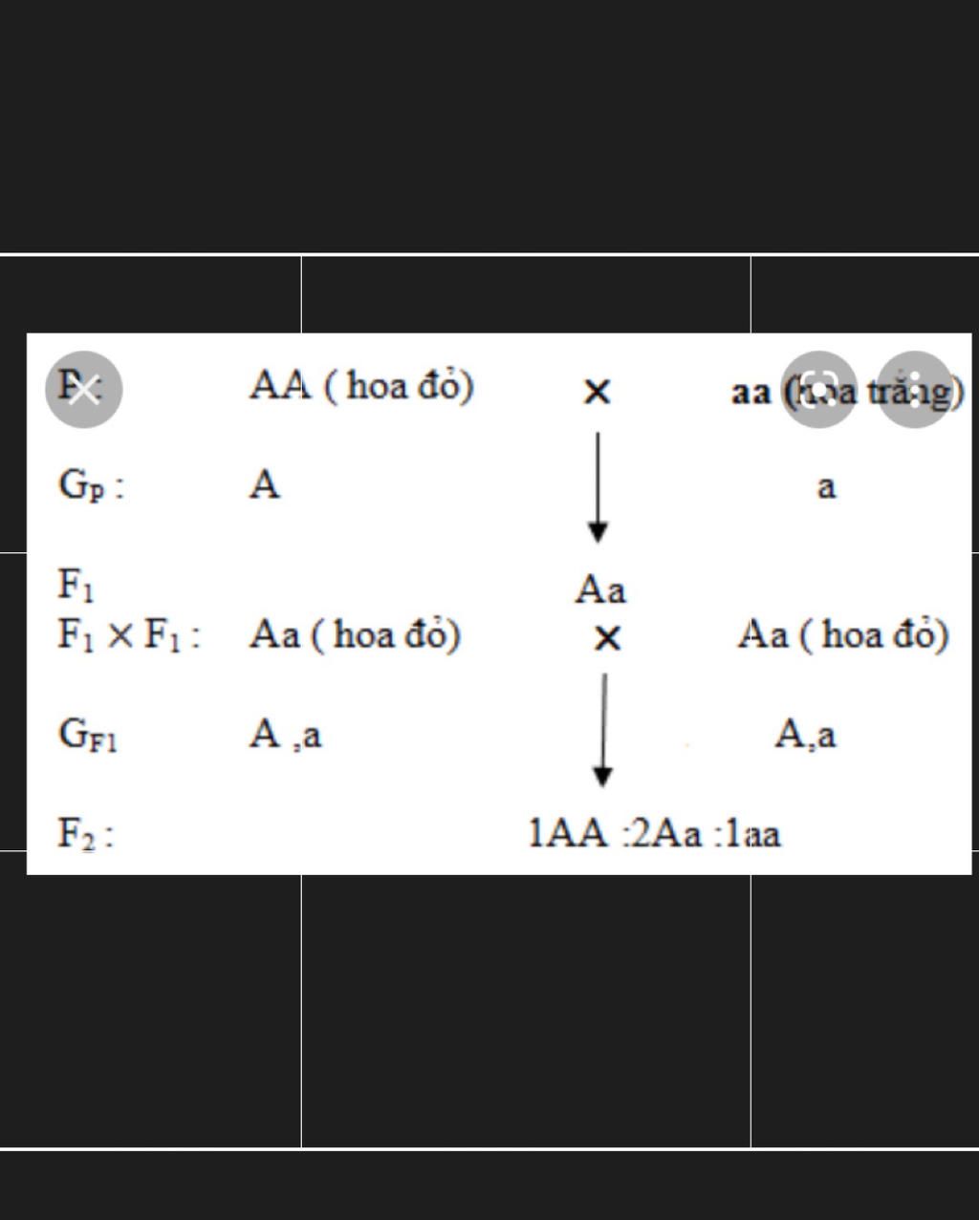The height and width of the screenshot is (1220, 979).
Task: Open the three-dot more options menu
Action: [x=915, y=389]
